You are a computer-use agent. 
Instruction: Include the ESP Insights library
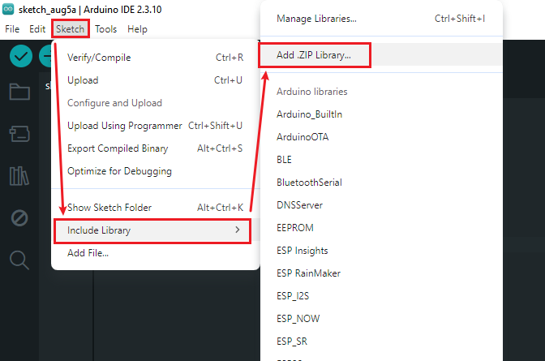(x=381, y=251)
